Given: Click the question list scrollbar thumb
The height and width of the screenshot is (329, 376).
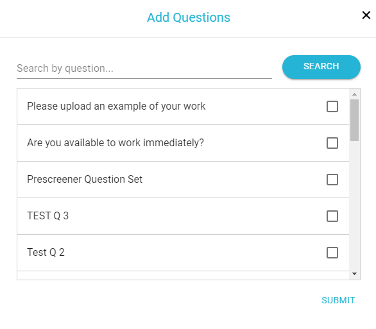Looking at the screenshot, I should click(354, 120).
